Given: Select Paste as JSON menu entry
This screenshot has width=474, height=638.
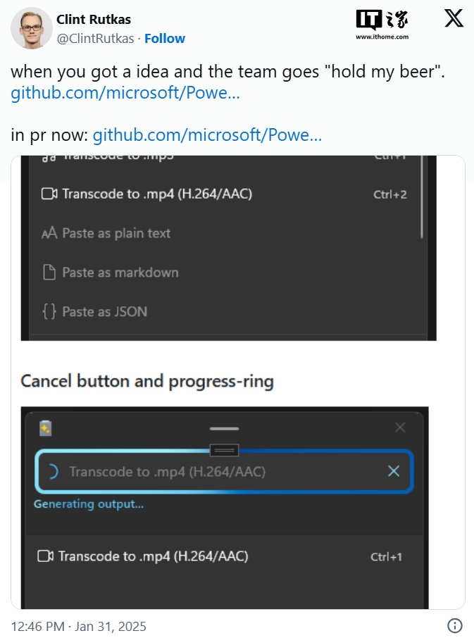Looking at the screenshot, I should pyautogui.click(x=224, y=312).
